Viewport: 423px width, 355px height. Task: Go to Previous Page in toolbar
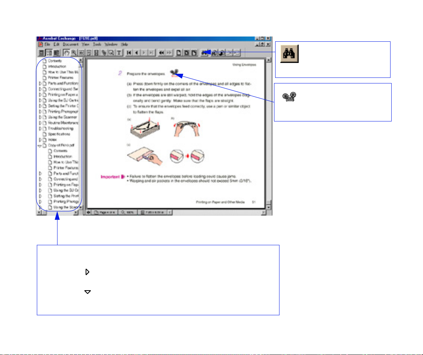click(137, 53)
